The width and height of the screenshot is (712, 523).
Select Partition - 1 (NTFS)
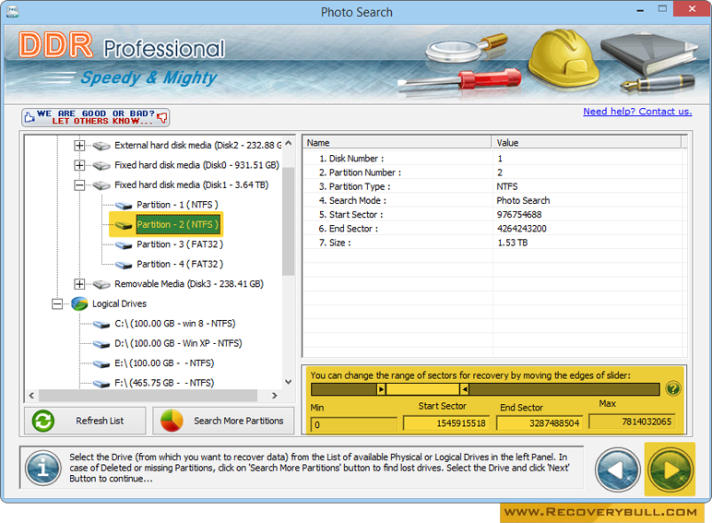178,205
